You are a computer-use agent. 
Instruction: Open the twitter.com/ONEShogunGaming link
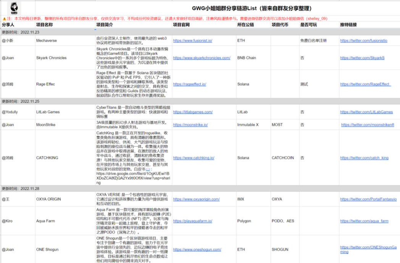(x=368, y=250)
